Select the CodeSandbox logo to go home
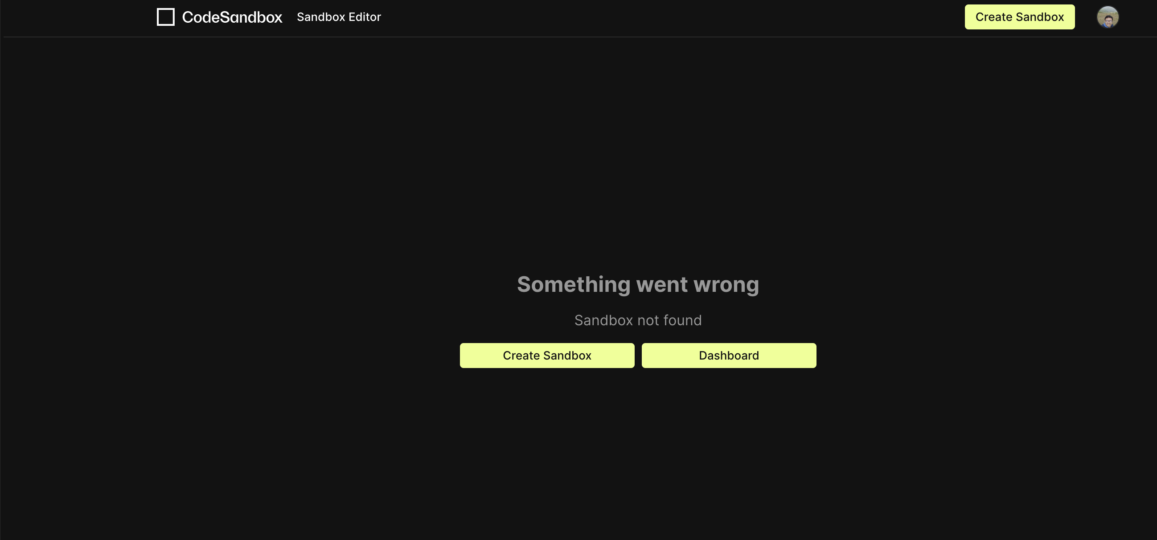This screenshot has height=540, width=1157. pos(219,16)
